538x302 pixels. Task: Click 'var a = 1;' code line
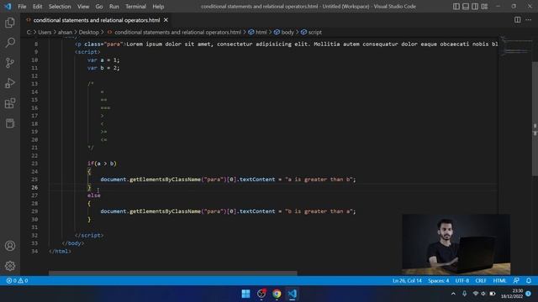[103, 60]
